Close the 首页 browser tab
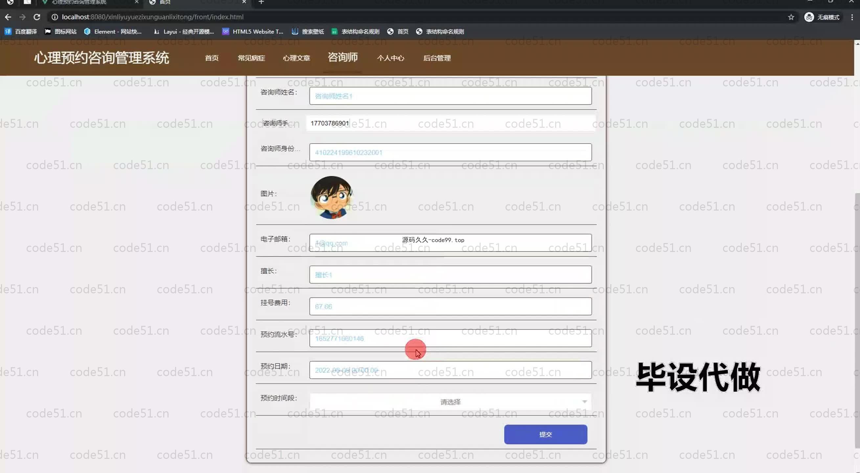Screen dimensions: 860x473 point(244,2)
